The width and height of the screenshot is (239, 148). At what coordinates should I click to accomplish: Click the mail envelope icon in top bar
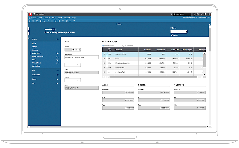(x=198, y=14)
